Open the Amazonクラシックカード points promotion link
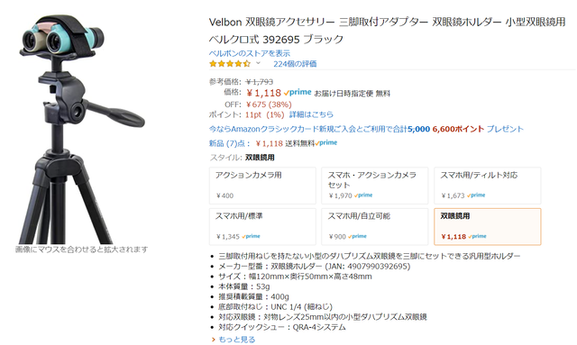The height and width of the screenshot is (345, 577). tap(366, 129)
